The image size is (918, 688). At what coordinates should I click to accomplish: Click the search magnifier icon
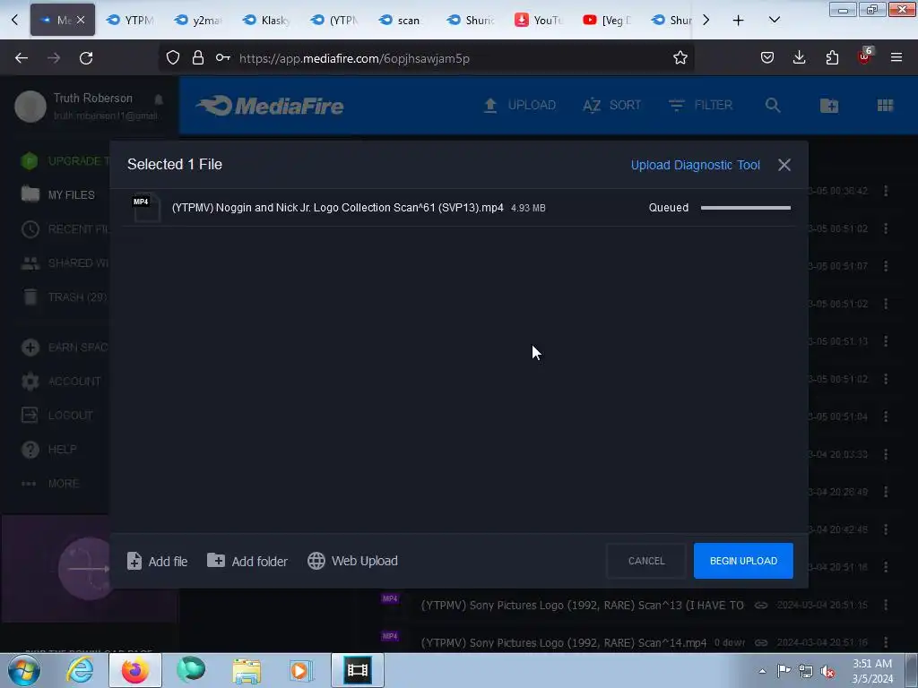pyautogui.click(x=773, y=106)
